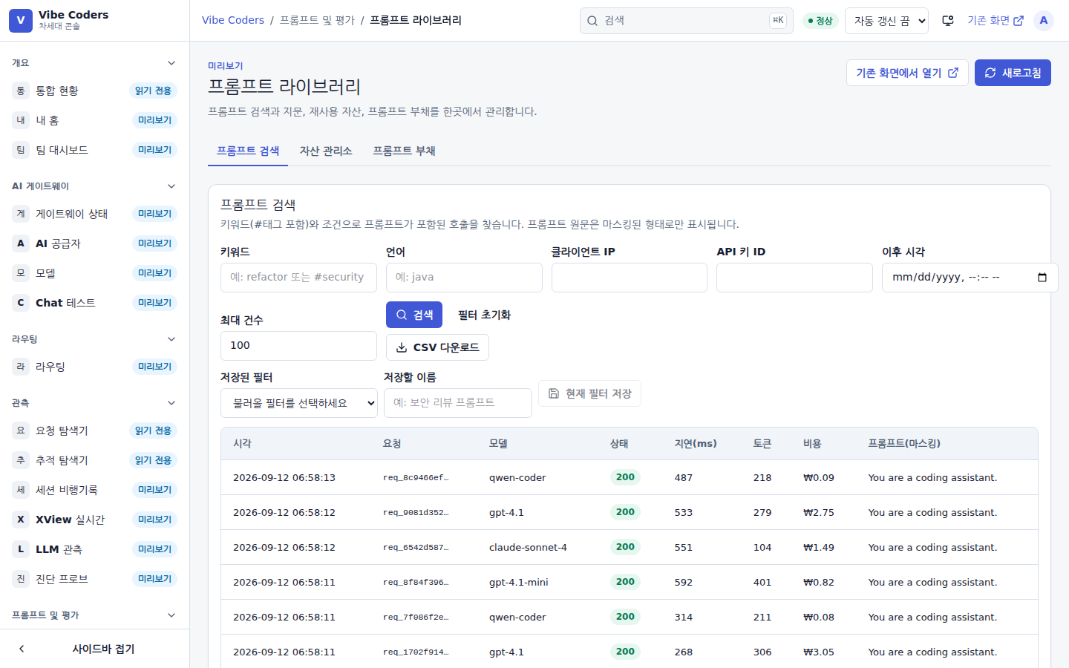Viewport: 1069px width, 668px height.
Task: Click 라우팅 item sidebar icon
Action: tap(21, 367)
